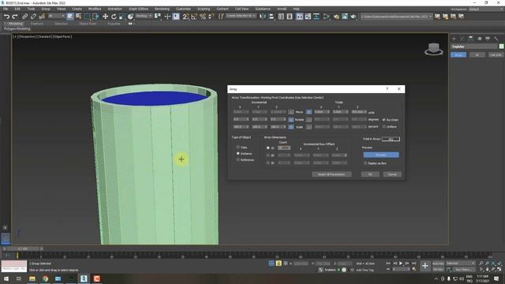The width and height of the screenshot is (505, 284).
Task: Open the Select by Name list
Action: click(x=78, y=17)
